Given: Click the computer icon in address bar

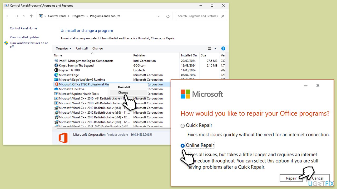Looking at the screenshot, I should pos(41,16).
